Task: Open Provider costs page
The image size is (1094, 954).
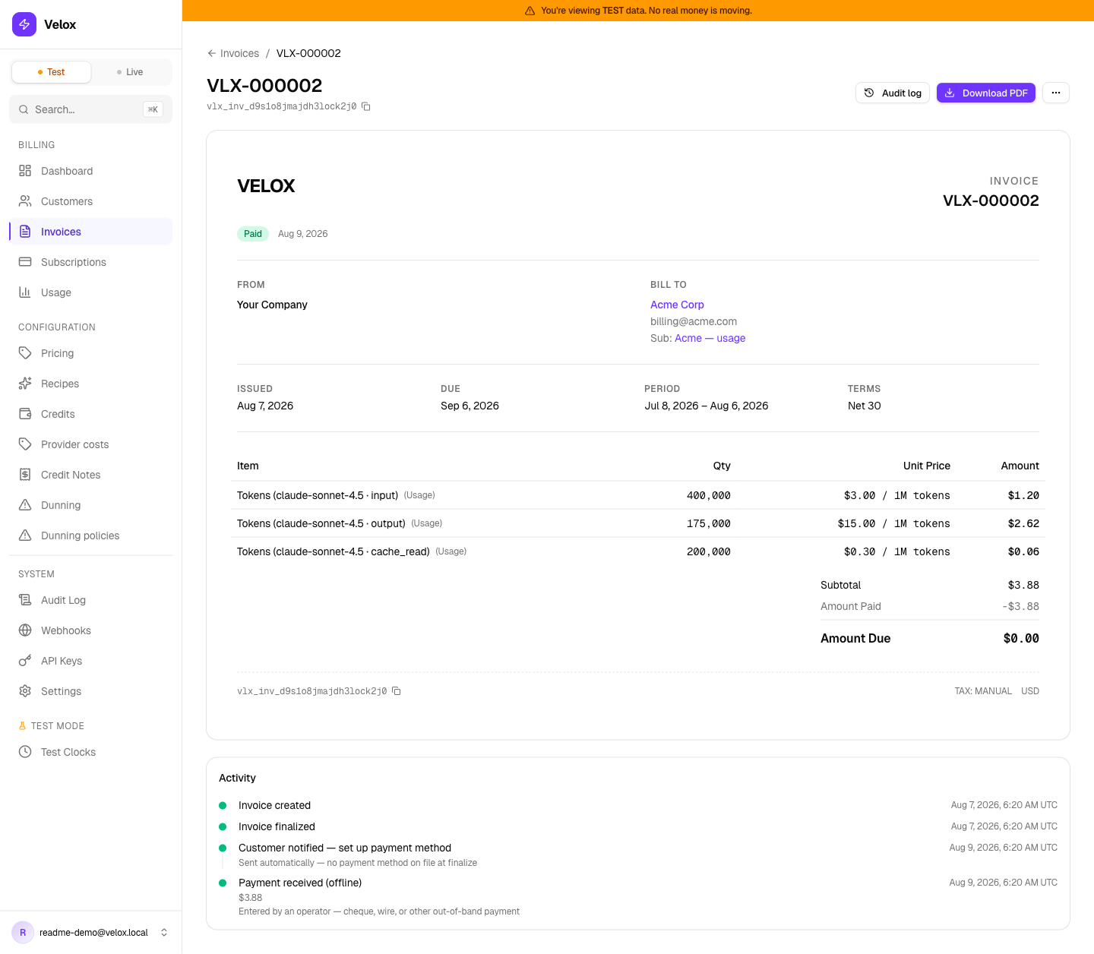Action: pos(90,444)
